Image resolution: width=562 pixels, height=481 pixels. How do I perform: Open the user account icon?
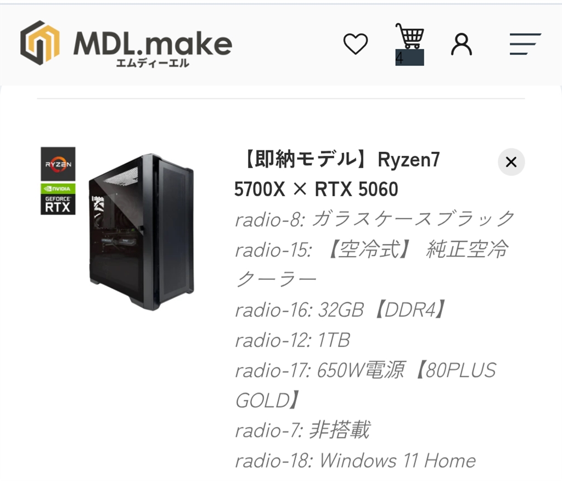461,44
